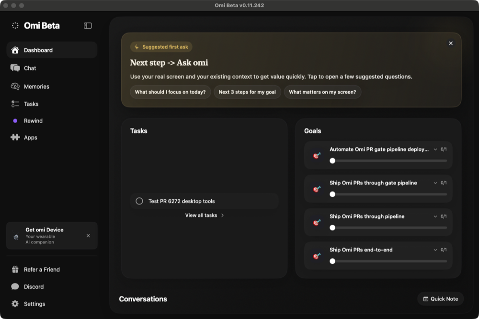Expand the Automate Omi PR gate pipeline goal chevron
Viewport: 479px width, 319px height.
[x=435, y=149]
